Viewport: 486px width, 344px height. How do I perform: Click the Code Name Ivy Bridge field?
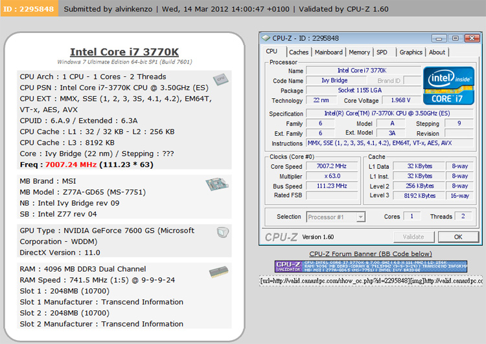336,80
